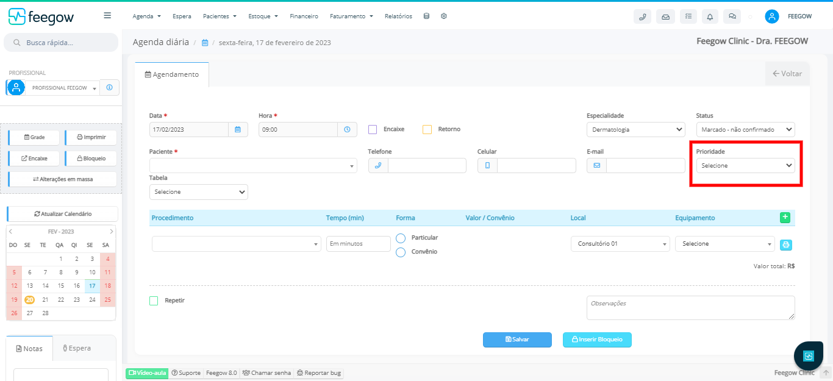
Task: Click the mobile icon beside Celular field
Action: point(487,165)
